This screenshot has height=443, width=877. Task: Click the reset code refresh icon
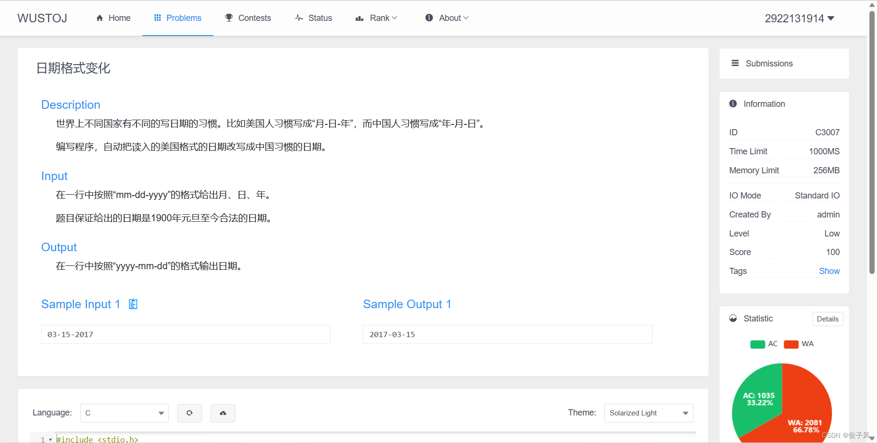tap(190, 413)
